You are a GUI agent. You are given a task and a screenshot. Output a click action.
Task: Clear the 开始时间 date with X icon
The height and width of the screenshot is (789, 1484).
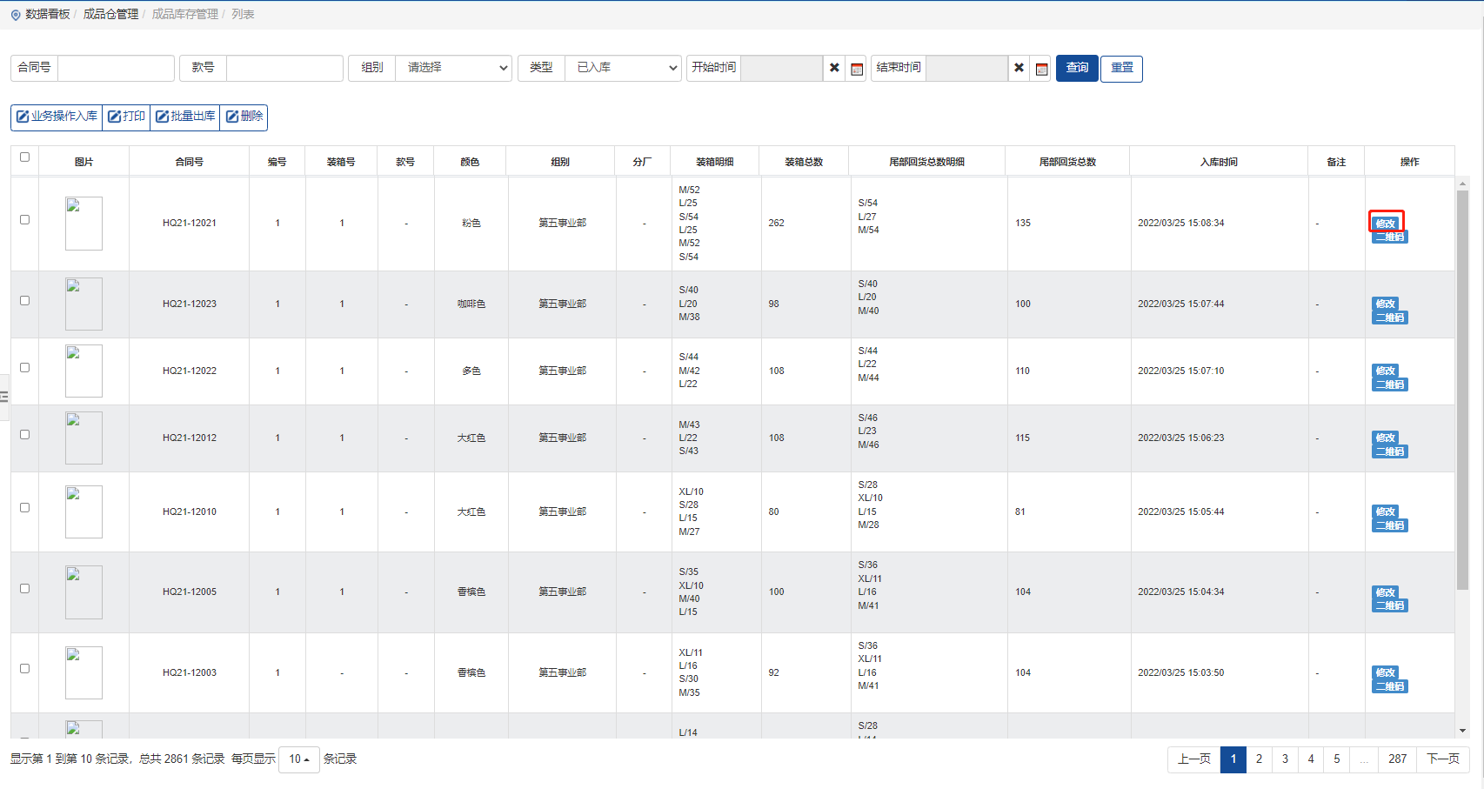click(834, 68)
